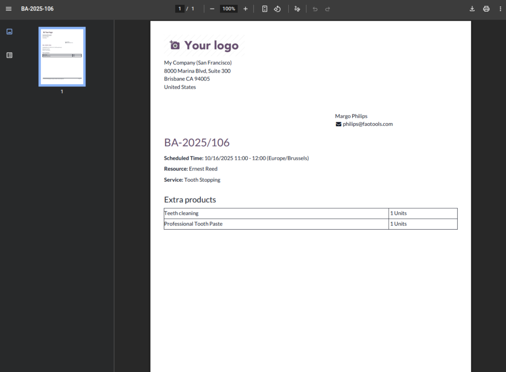Show the thumbnails view in sidebar
This screenshot has width=506, height=372.
[x=9, y=31]
